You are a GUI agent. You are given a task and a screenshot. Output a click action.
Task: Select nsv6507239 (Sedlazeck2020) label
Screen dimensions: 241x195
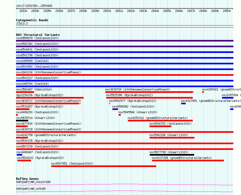click(37, 146)
